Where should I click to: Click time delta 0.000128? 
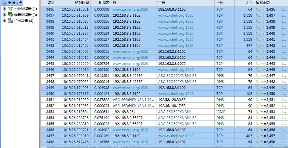102,28
